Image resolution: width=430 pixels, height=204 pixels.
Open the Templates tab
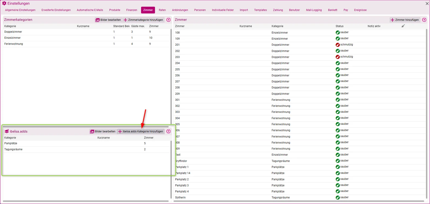pyautogui.click(x=260, y=10)
